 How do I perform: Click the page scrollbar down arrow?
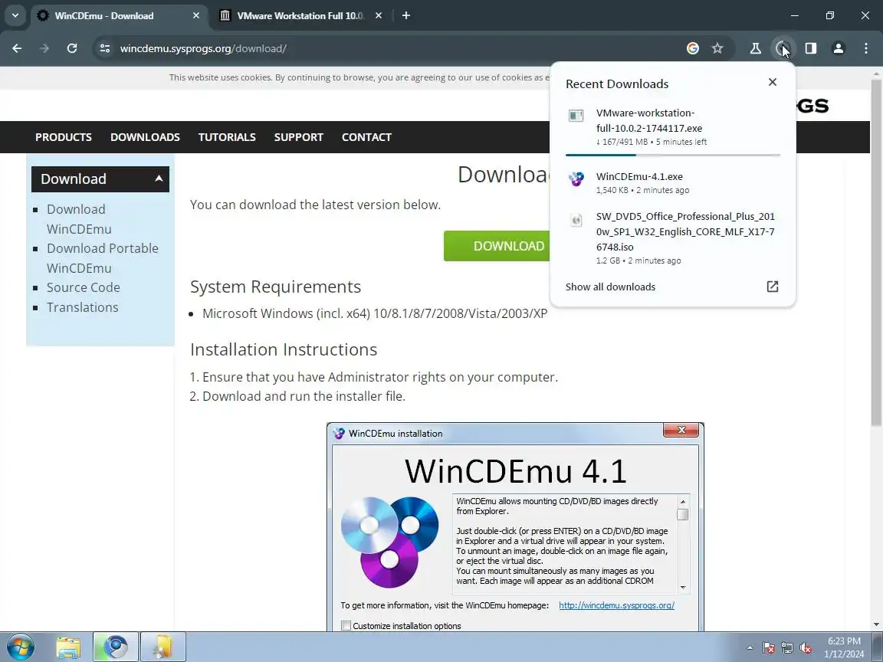coord(876,624)
